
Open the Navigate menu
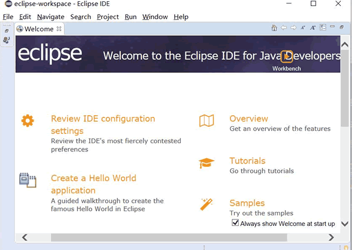coord(50,17)
